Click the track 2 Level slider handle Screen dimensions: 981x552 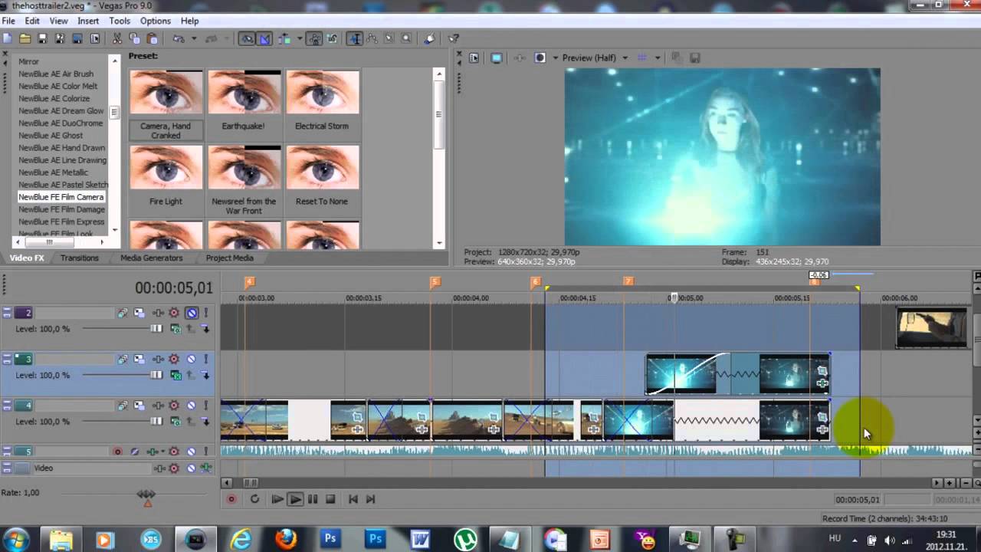156,329
